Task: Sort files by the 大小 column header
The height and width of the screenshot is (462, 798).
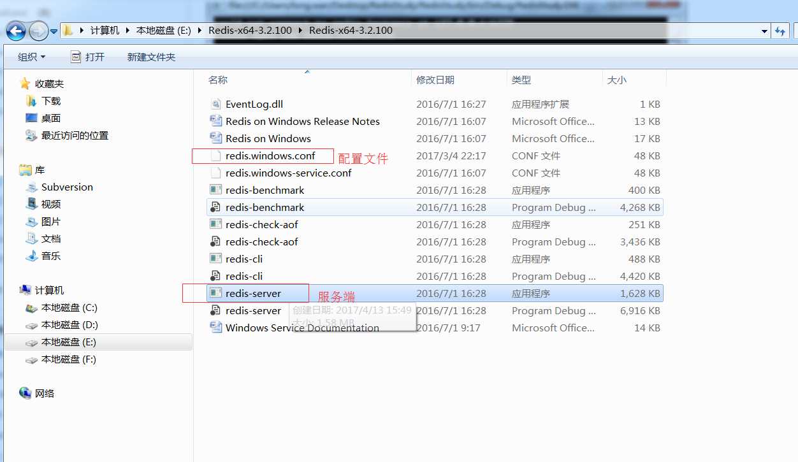Action: point(617,80)
